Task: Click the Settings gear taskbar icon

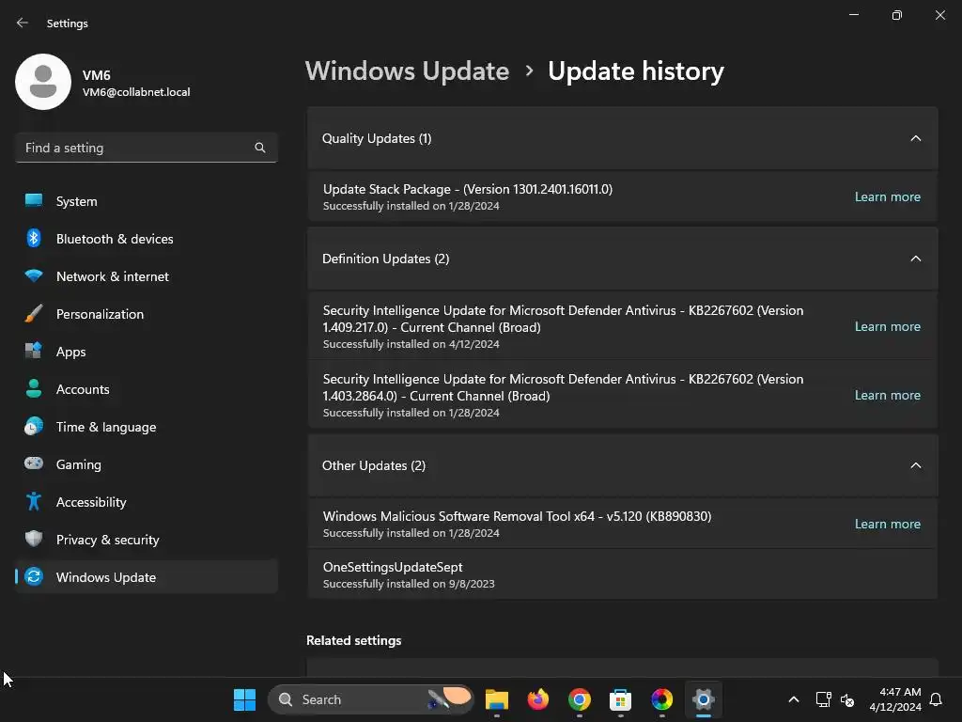Action: point(703,699)
